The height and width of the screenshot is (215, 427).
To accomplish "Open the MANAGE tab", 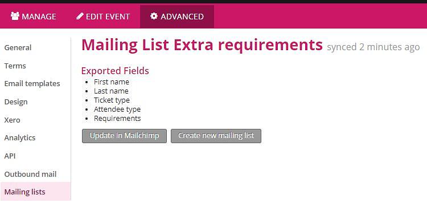I will click(x=33, y=17).
